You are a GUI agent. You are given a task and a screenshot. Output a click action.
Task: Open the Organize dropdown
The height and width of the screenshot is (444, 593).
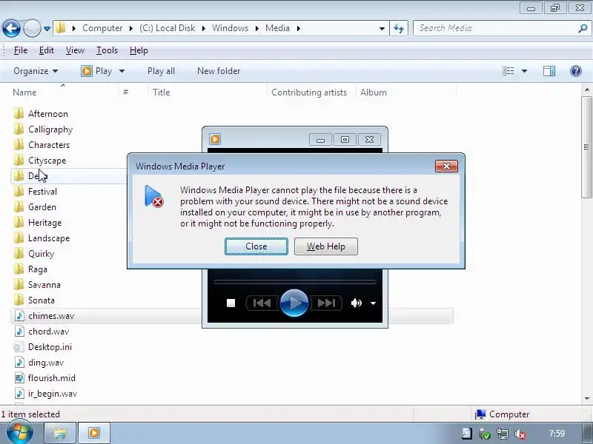36,71
